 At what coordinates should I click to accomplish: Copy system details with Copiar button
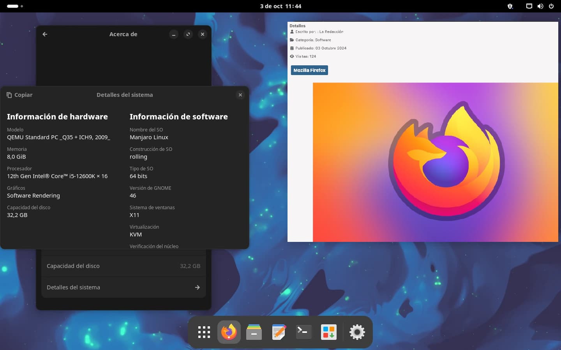click(19, 95)
